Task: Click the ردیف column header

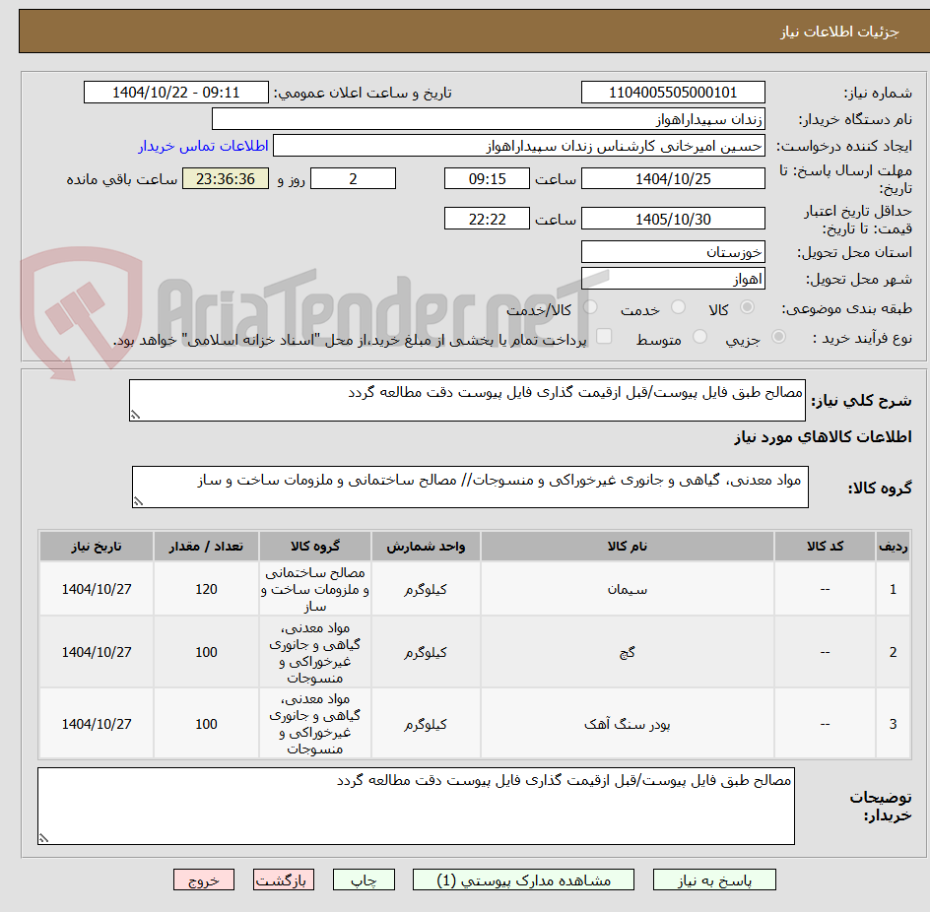Action: pyautogui.click(x=894, y=547)
